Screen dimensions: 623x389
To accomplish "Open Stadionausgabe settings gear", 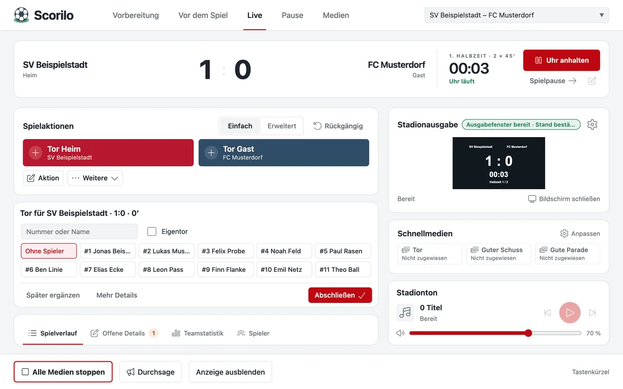I will pyautogui.click(x=592, y=124).
